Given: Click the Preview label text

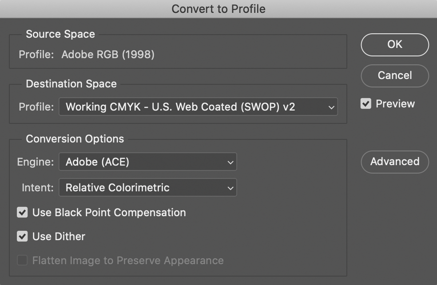Looking at the screenshot, I should pyautogui.click(x=395, y=104).
